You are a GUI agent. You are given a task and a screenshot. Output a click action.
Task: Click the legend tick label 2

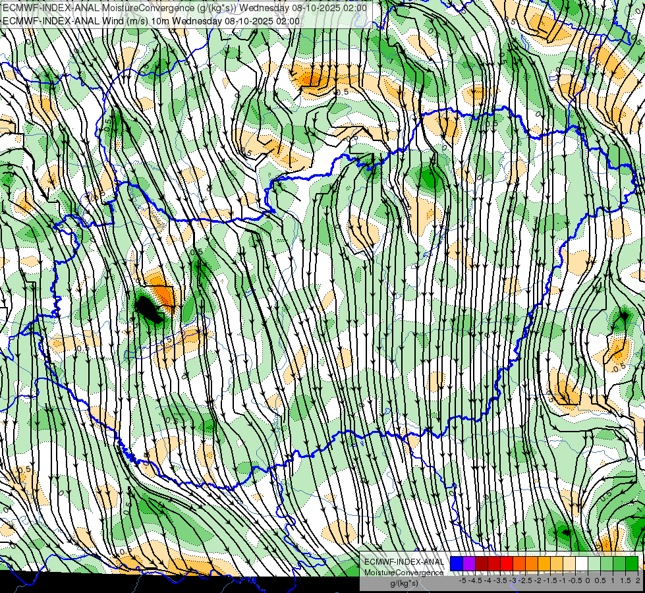pyautogui.click(x=638, y=580)
